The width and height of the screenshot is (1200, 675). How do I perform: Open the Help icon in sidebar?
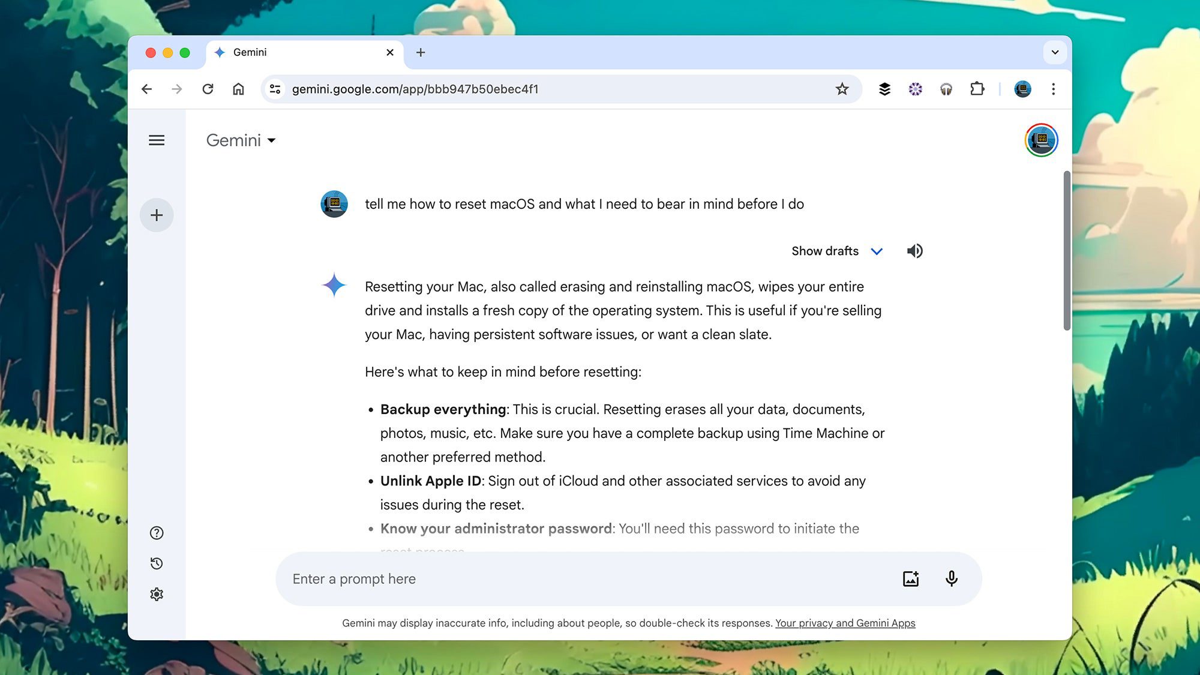tap(157, 533)
